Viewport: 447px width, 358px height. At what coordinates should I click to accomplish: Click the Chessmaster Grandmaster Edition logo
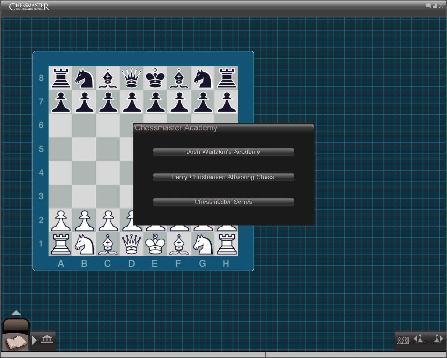coord(29,7)
